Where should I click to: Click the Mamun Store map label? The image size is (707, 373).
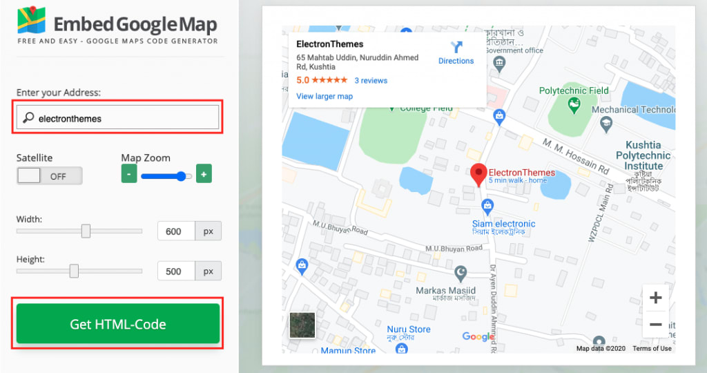[348, 350]
